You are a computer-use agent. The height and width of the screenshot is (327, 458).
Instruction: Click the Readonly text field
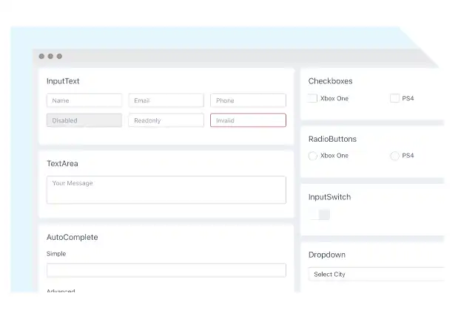[166, 120]
